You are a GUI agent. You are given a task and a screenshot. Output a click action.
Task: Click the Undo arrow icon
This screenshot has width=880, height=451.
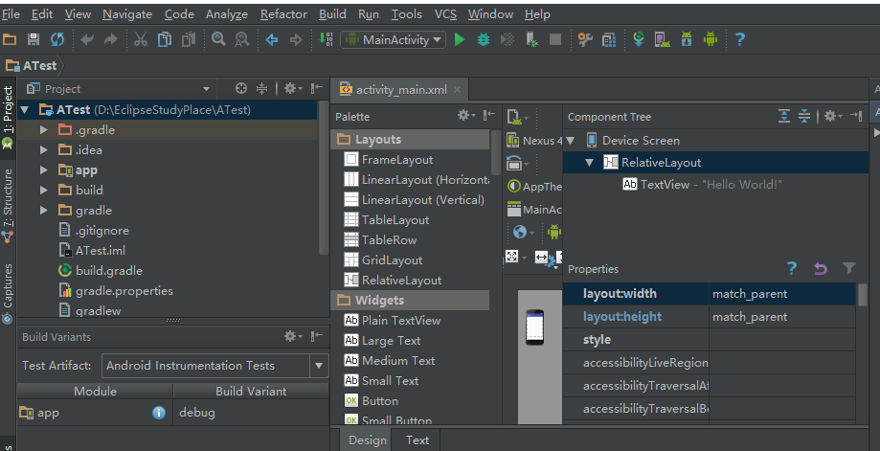(87, 39)
